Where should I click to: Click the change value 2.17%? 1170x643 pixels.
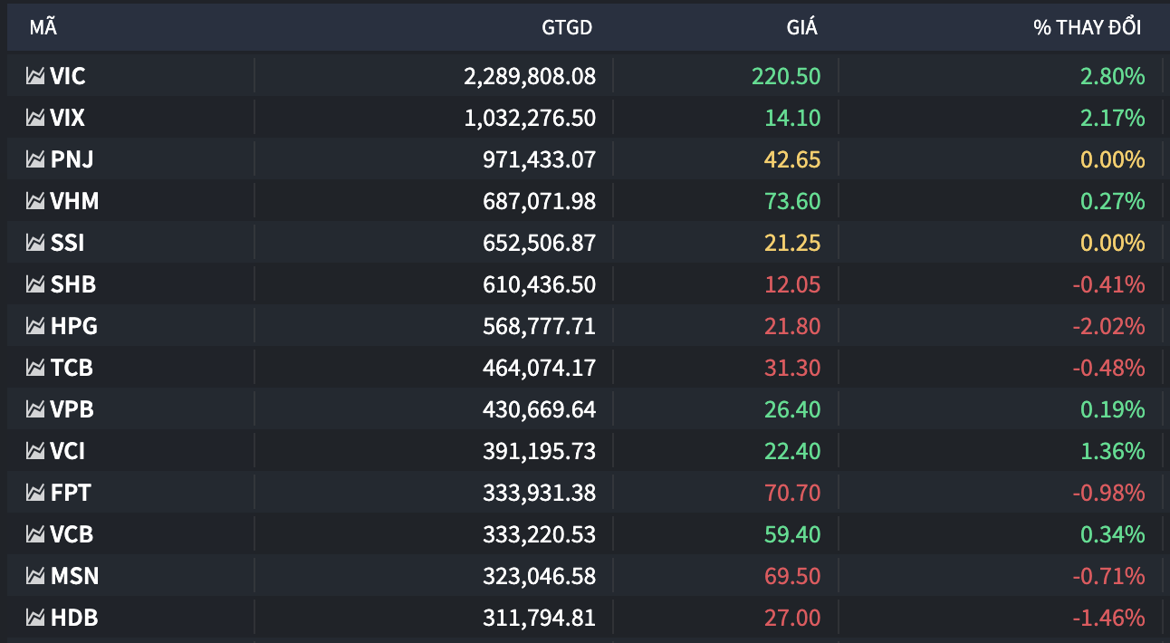[x=1113, y=118]
